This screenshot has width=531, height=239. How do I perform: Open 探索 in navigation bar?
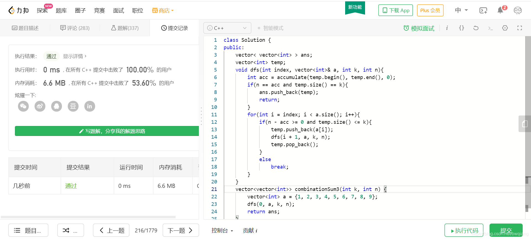42,10
